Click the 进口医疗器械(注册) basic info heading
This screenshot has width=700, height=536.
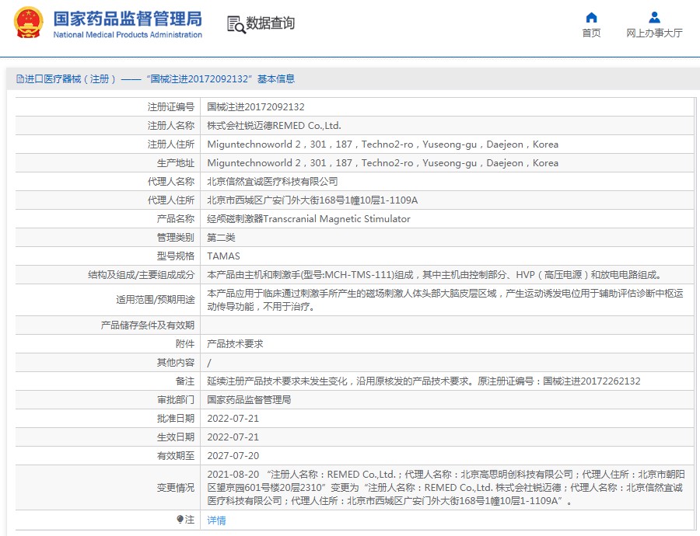tap(156, 79)
